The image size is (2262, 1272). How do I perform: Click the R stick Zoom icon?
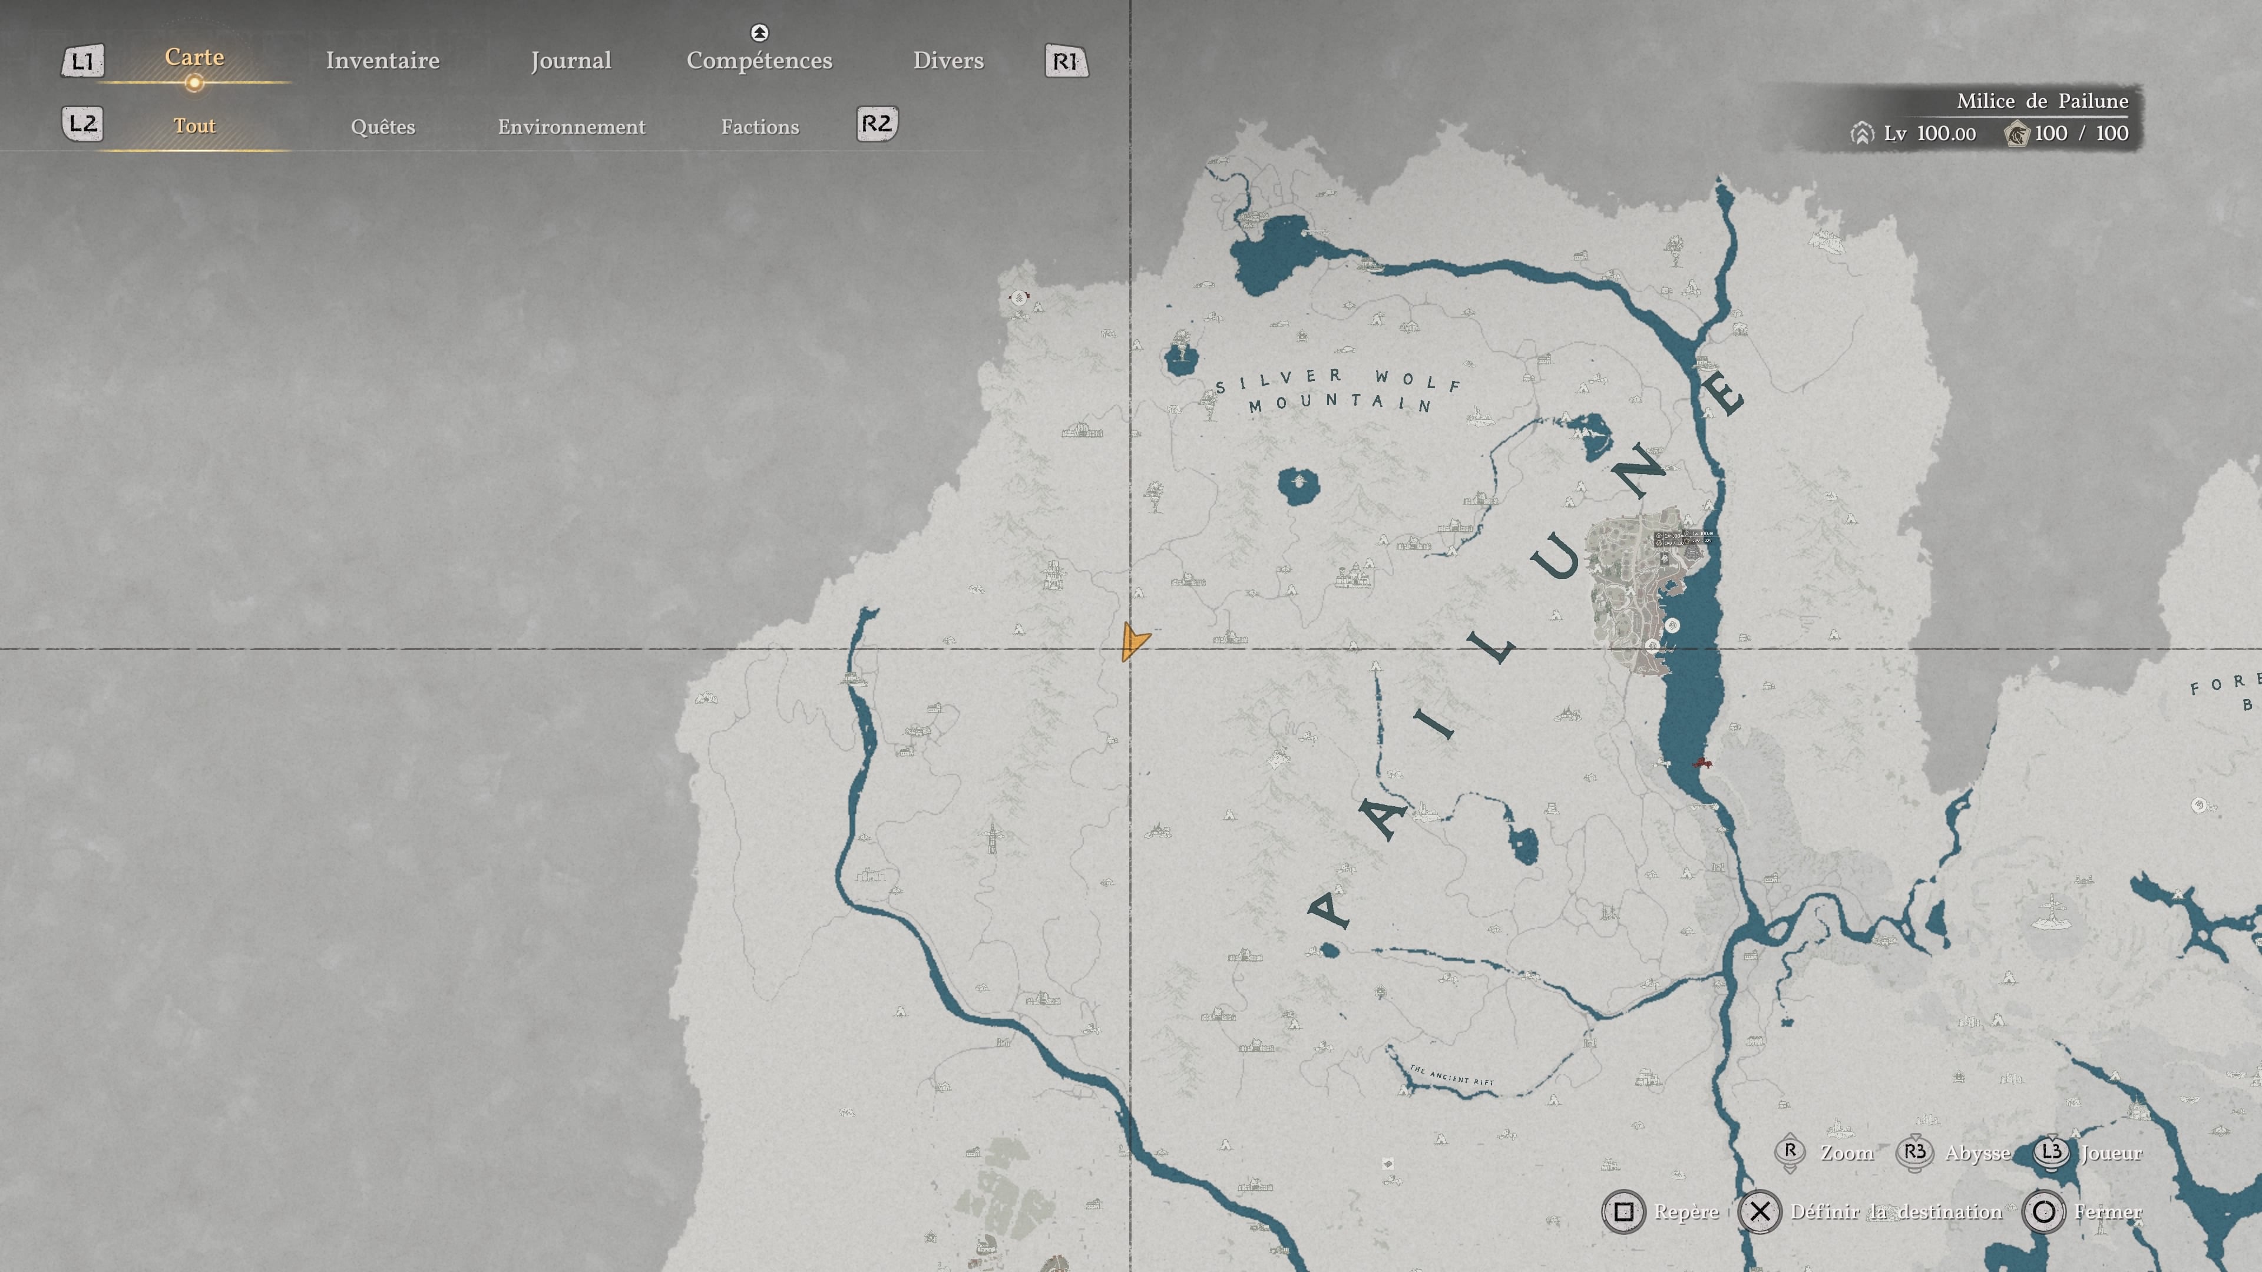[1790, 1152]
